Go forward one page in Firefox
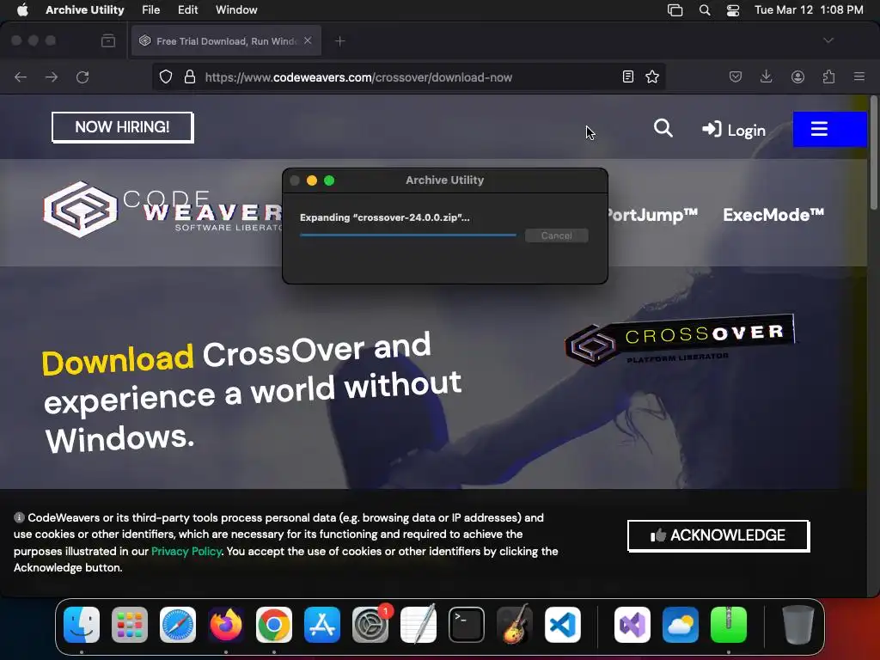880x660 pixels. 52,76
